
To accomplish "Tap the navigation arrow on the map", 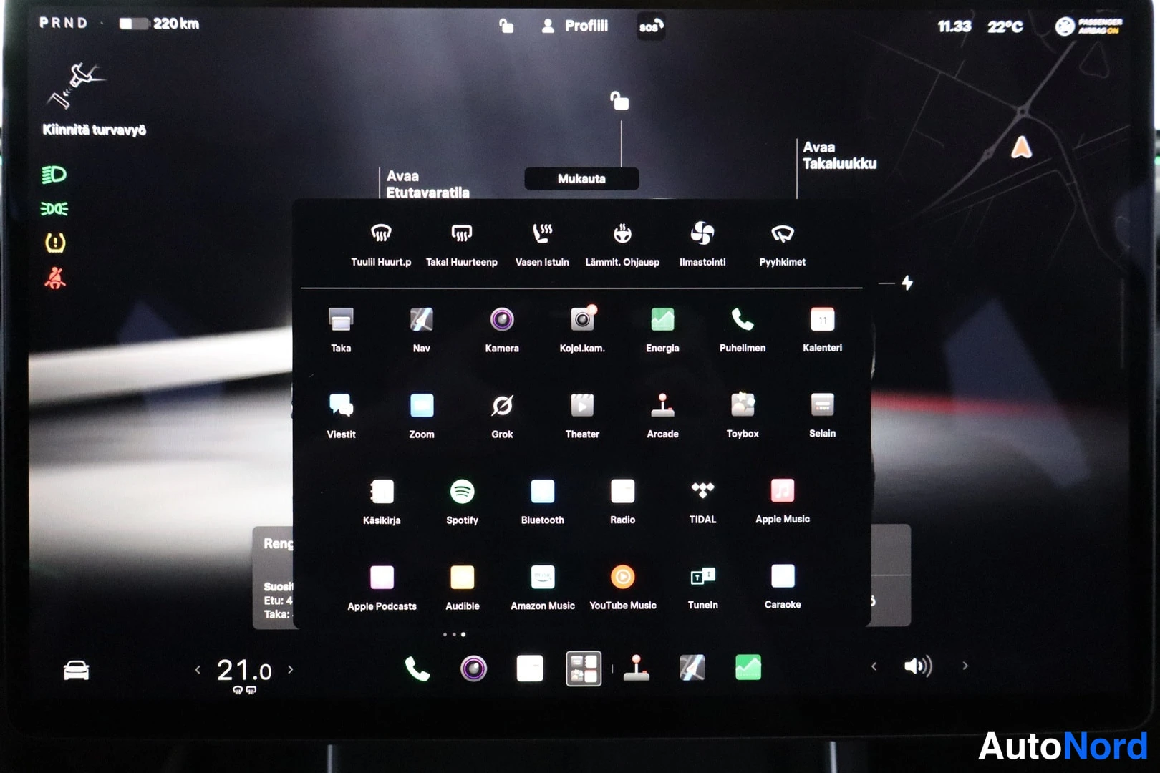I will click(x=1021, y=147).
